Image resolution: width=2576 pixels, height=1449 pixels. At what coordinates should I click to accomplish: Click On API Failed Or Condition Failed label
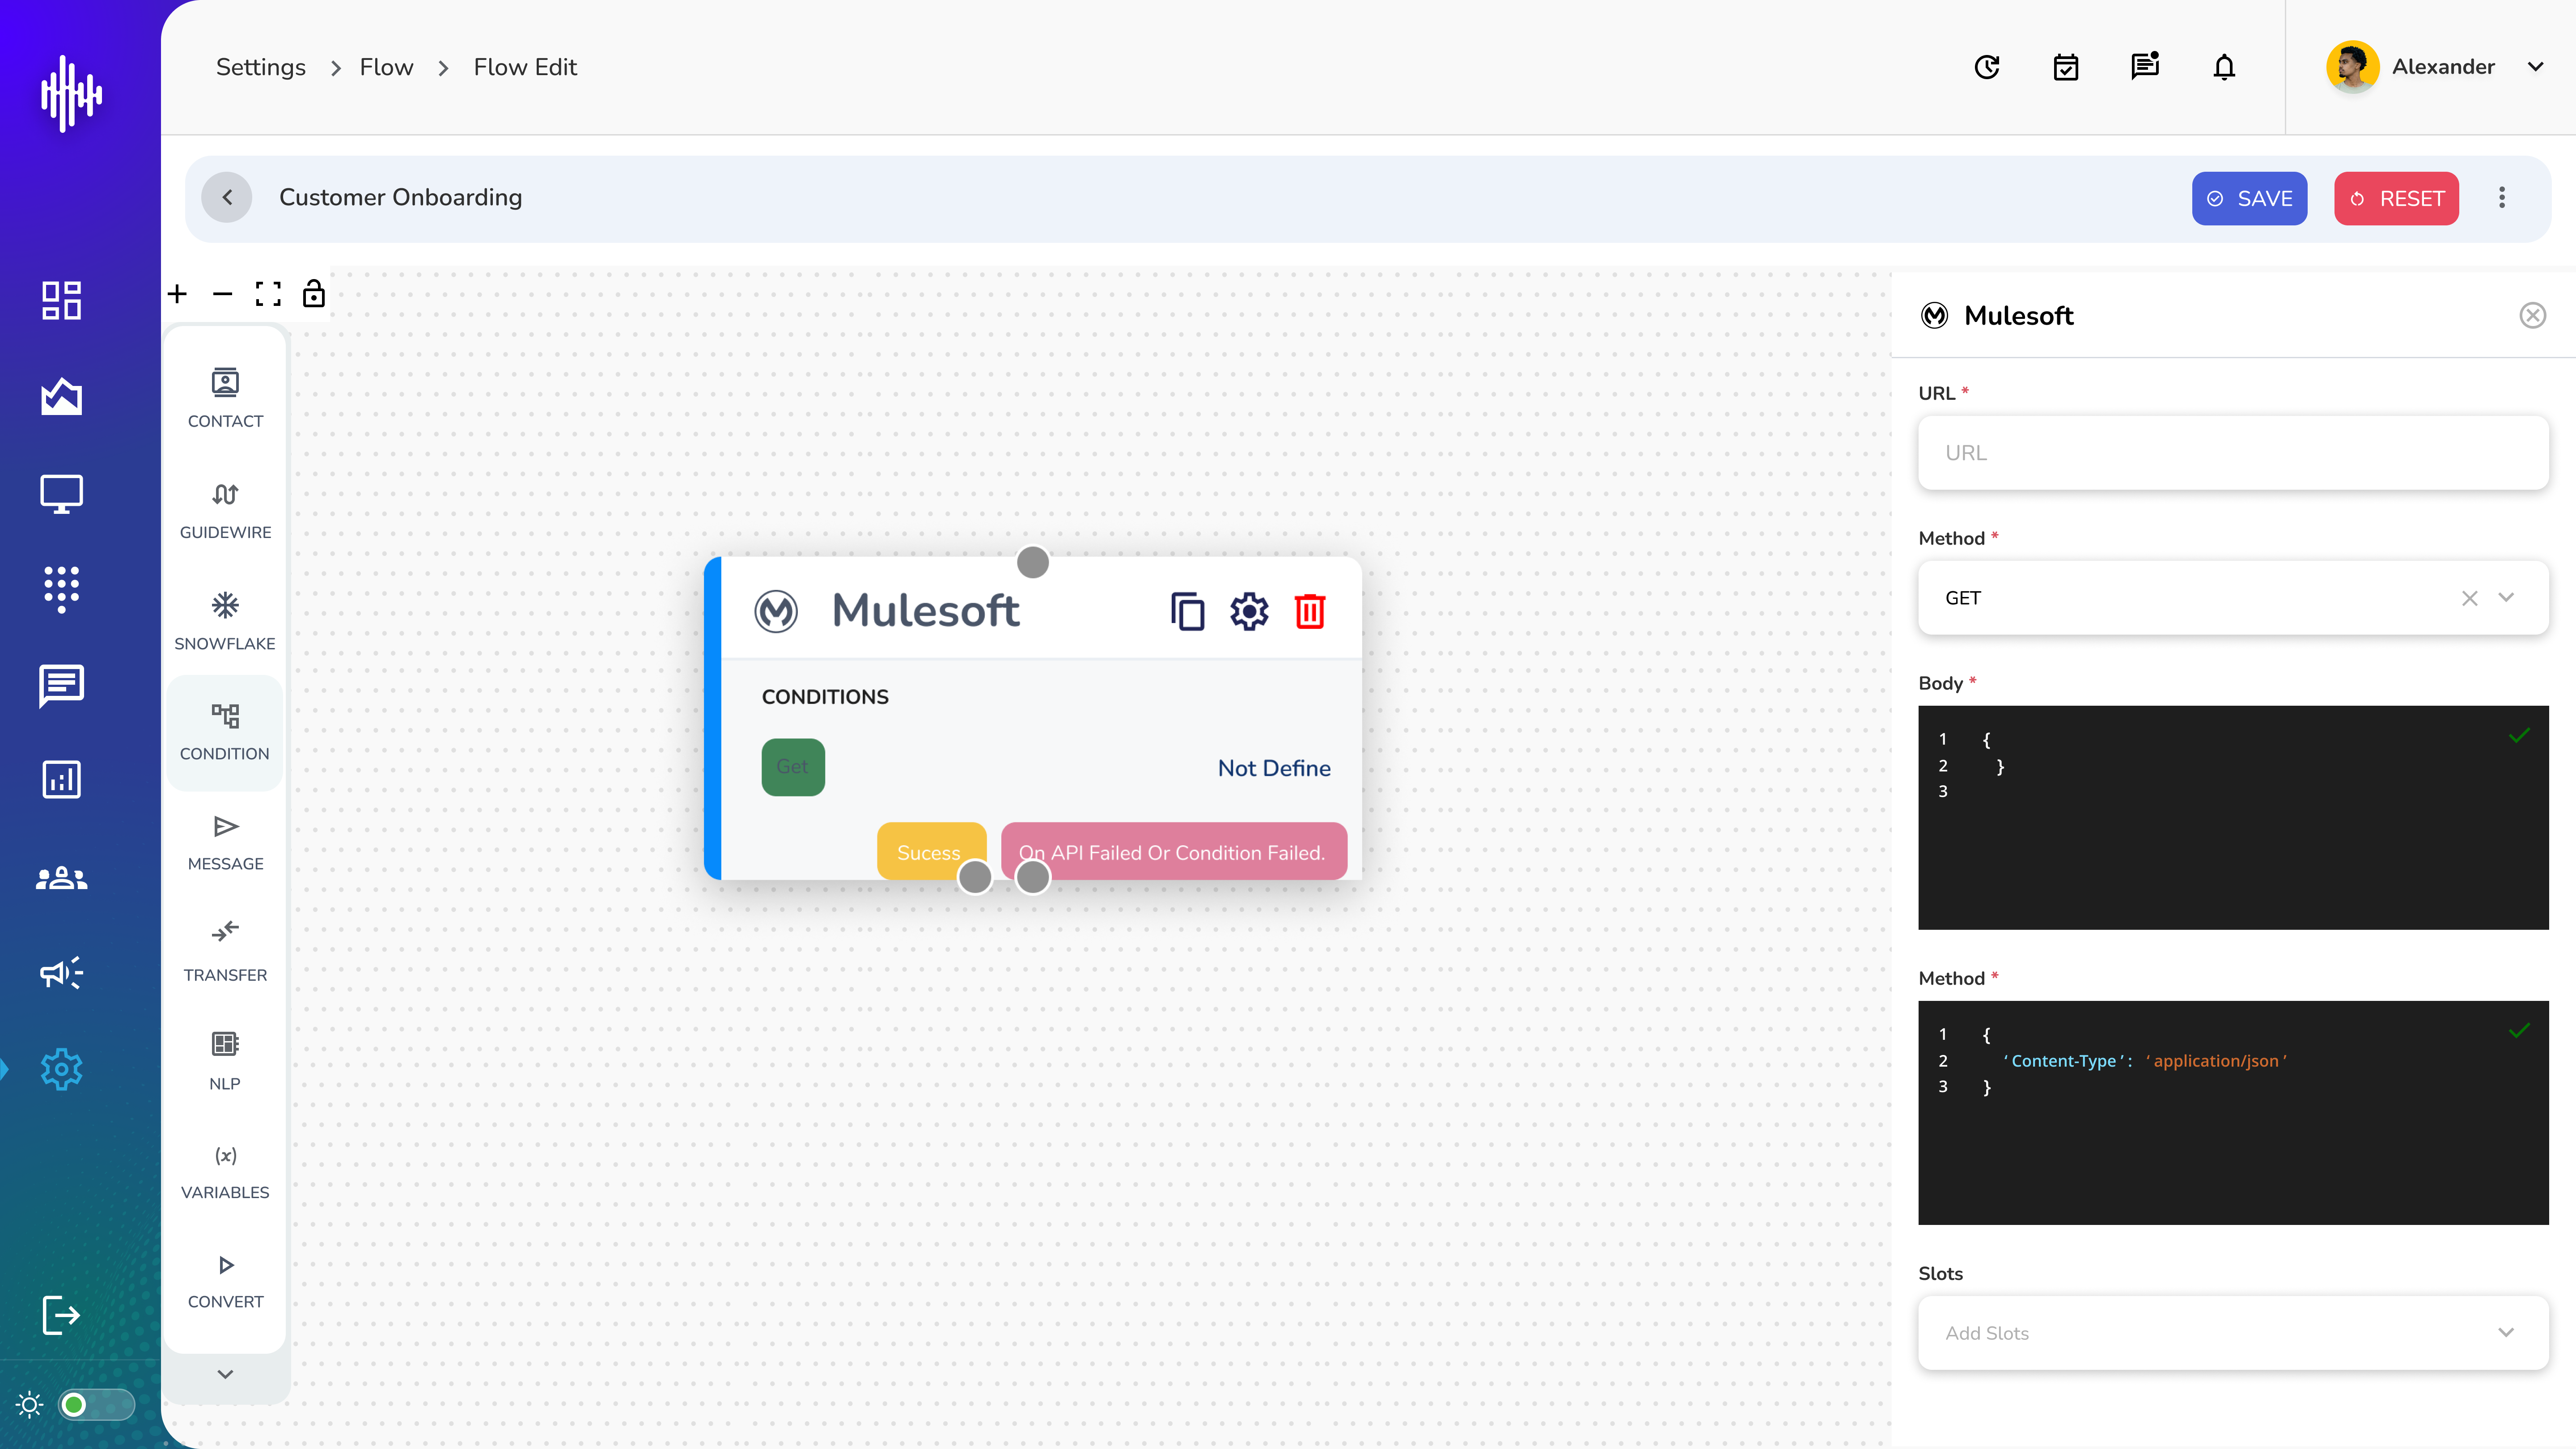(1173, 851)
